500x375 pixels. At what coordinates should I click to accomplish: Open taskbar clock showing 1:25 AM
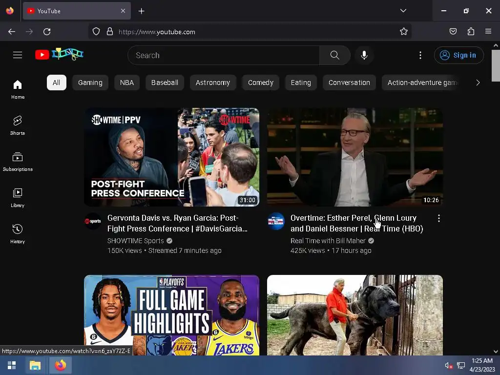(x=482, y=365)
